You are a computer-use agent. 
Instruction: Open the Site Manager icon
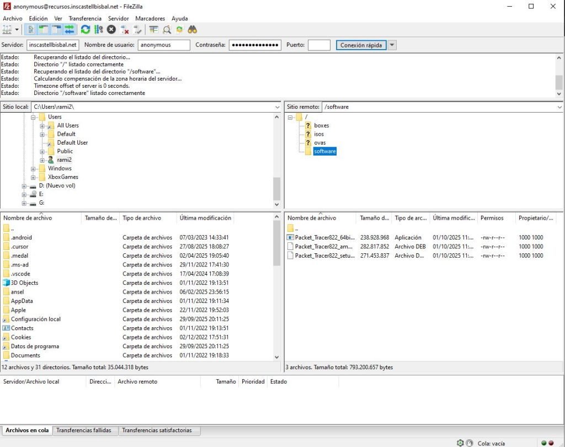point(7,30)
